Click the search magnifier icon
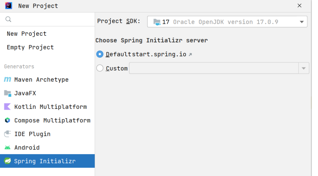The width and height of the screenshot is (318, 176). click(8, 19)
